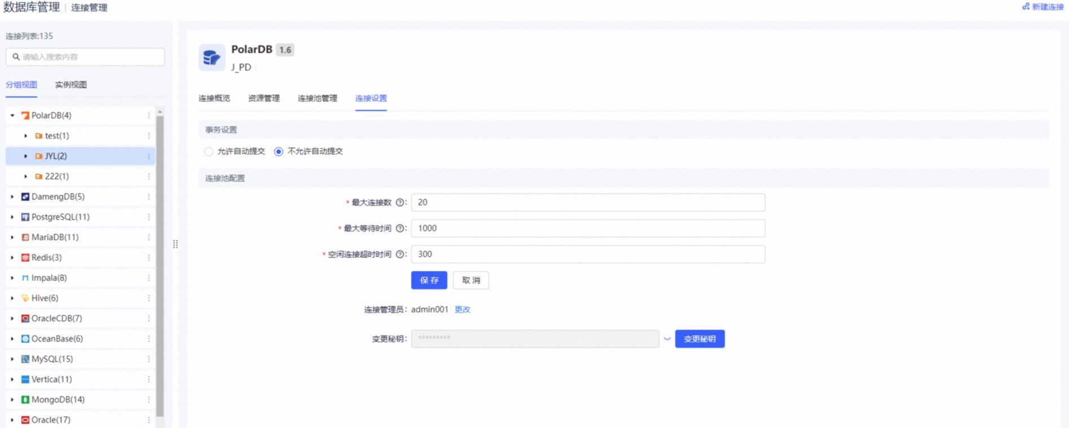Viewport: 1069px width, 428px height.
Task: Click 更改 link next to admin001
Action: tap(463, 310)
